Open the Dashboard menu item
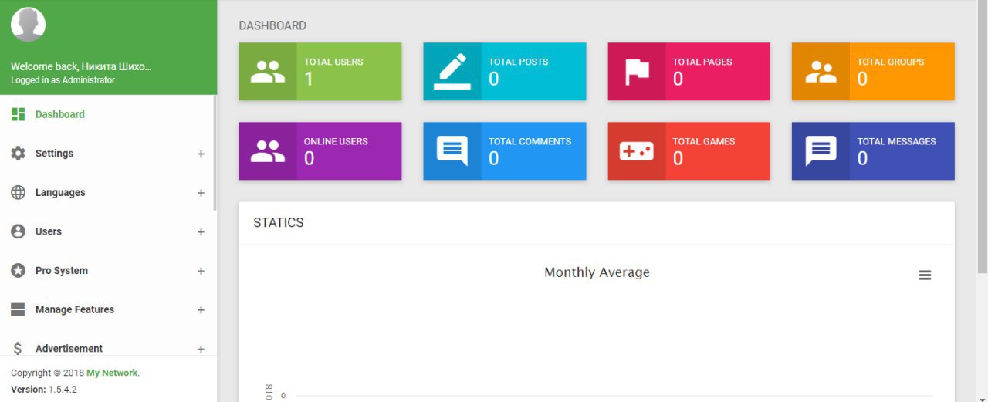The image size is (988, 402). [x=108, y=114]
